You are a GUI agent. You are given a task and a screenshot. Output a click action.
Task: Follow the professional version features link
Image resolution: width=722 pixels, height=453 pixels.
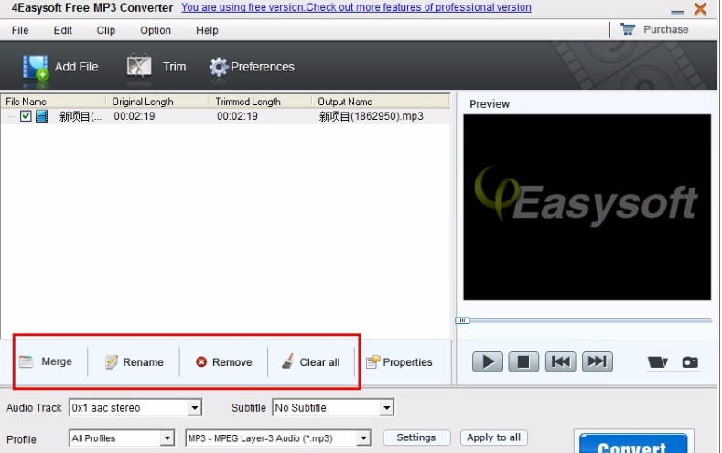coord(356,7)
